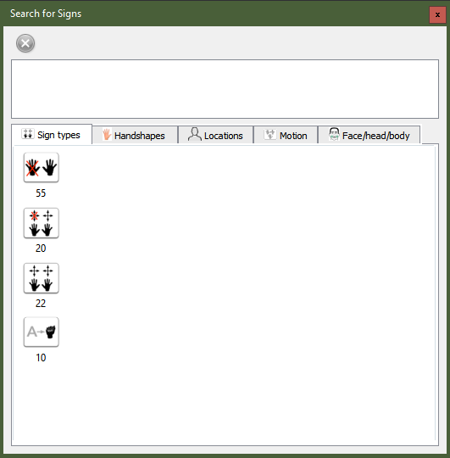This screenshot has height=458, width=450.
Task: Choose two-handed sign with one hand moving
Action: pyautogui.click(x=42, y=223)
